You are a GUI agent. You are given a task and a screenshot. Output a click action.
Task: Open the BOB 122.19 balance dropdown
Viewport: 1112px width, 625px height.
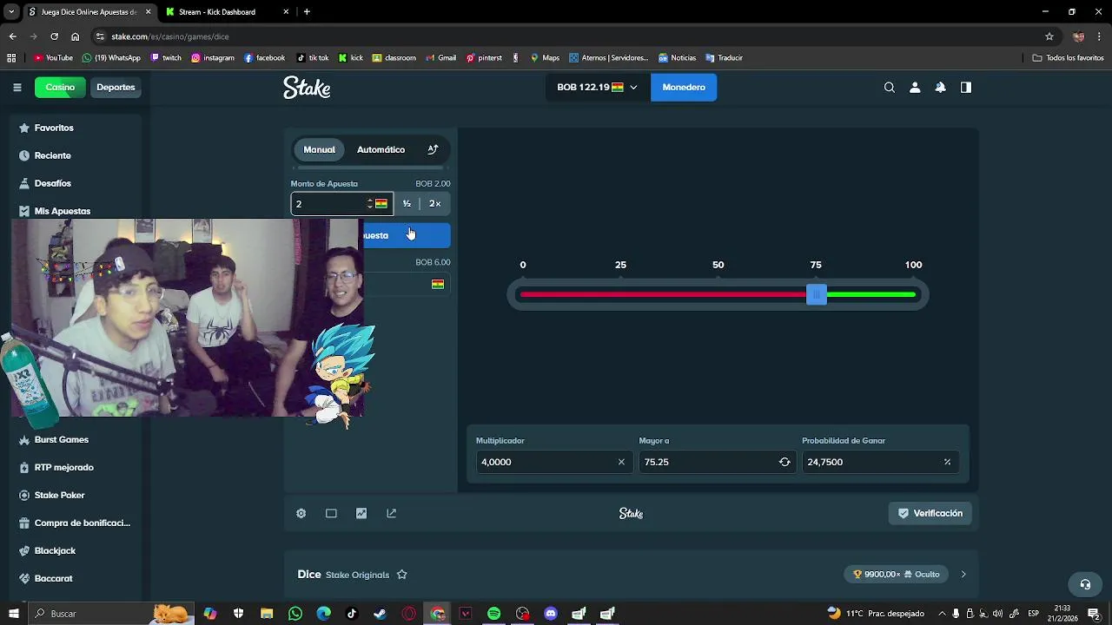coord(598,87)
